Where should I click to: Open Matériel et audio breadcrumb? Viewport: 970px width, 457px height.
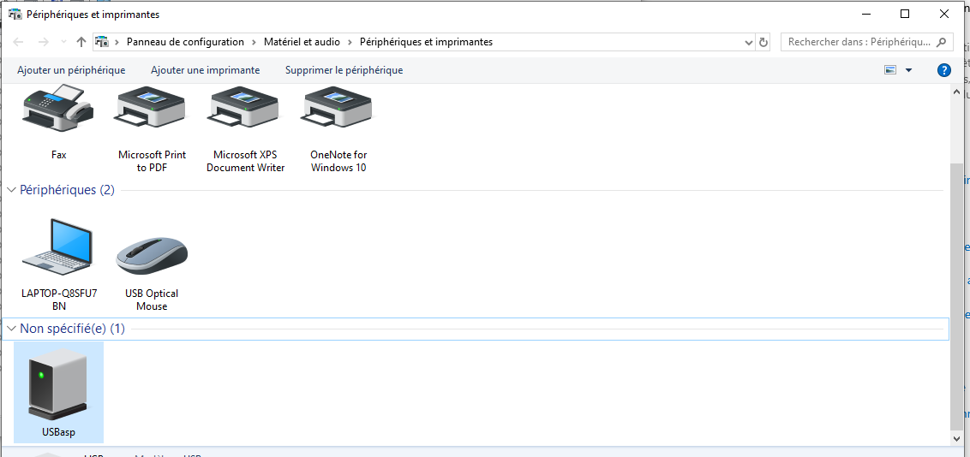coord(302,42)
